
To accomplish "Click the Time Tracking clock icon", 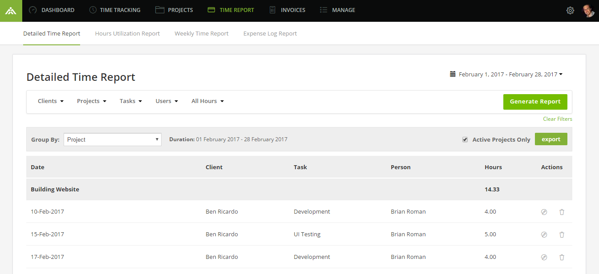I will click(93, 10).
